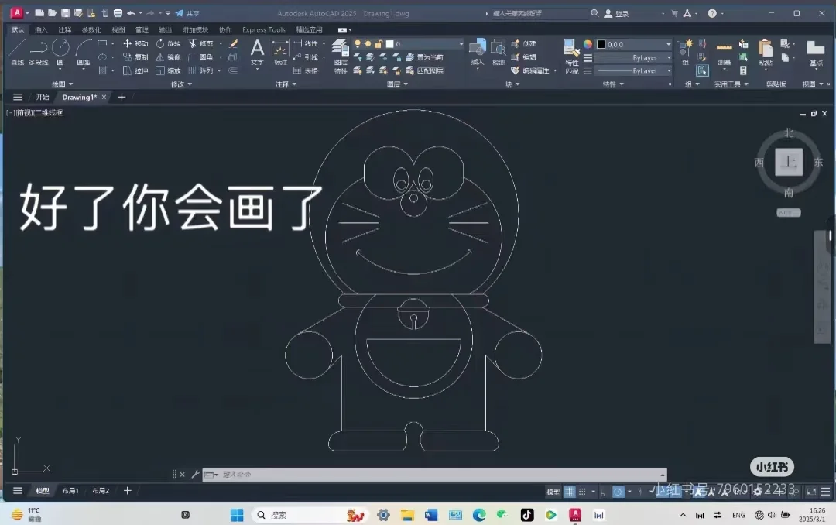
Task: Toggle ortho mode in the status bar
Action: point(605,491)
